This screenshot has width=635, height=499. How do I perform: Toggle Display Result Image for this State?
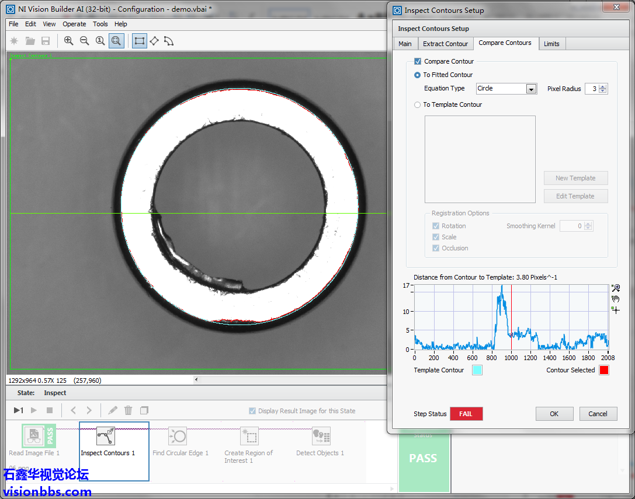(252, 411)
